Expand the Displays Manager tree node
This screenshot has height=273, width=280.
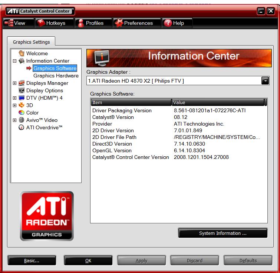(x=14, y=83)
